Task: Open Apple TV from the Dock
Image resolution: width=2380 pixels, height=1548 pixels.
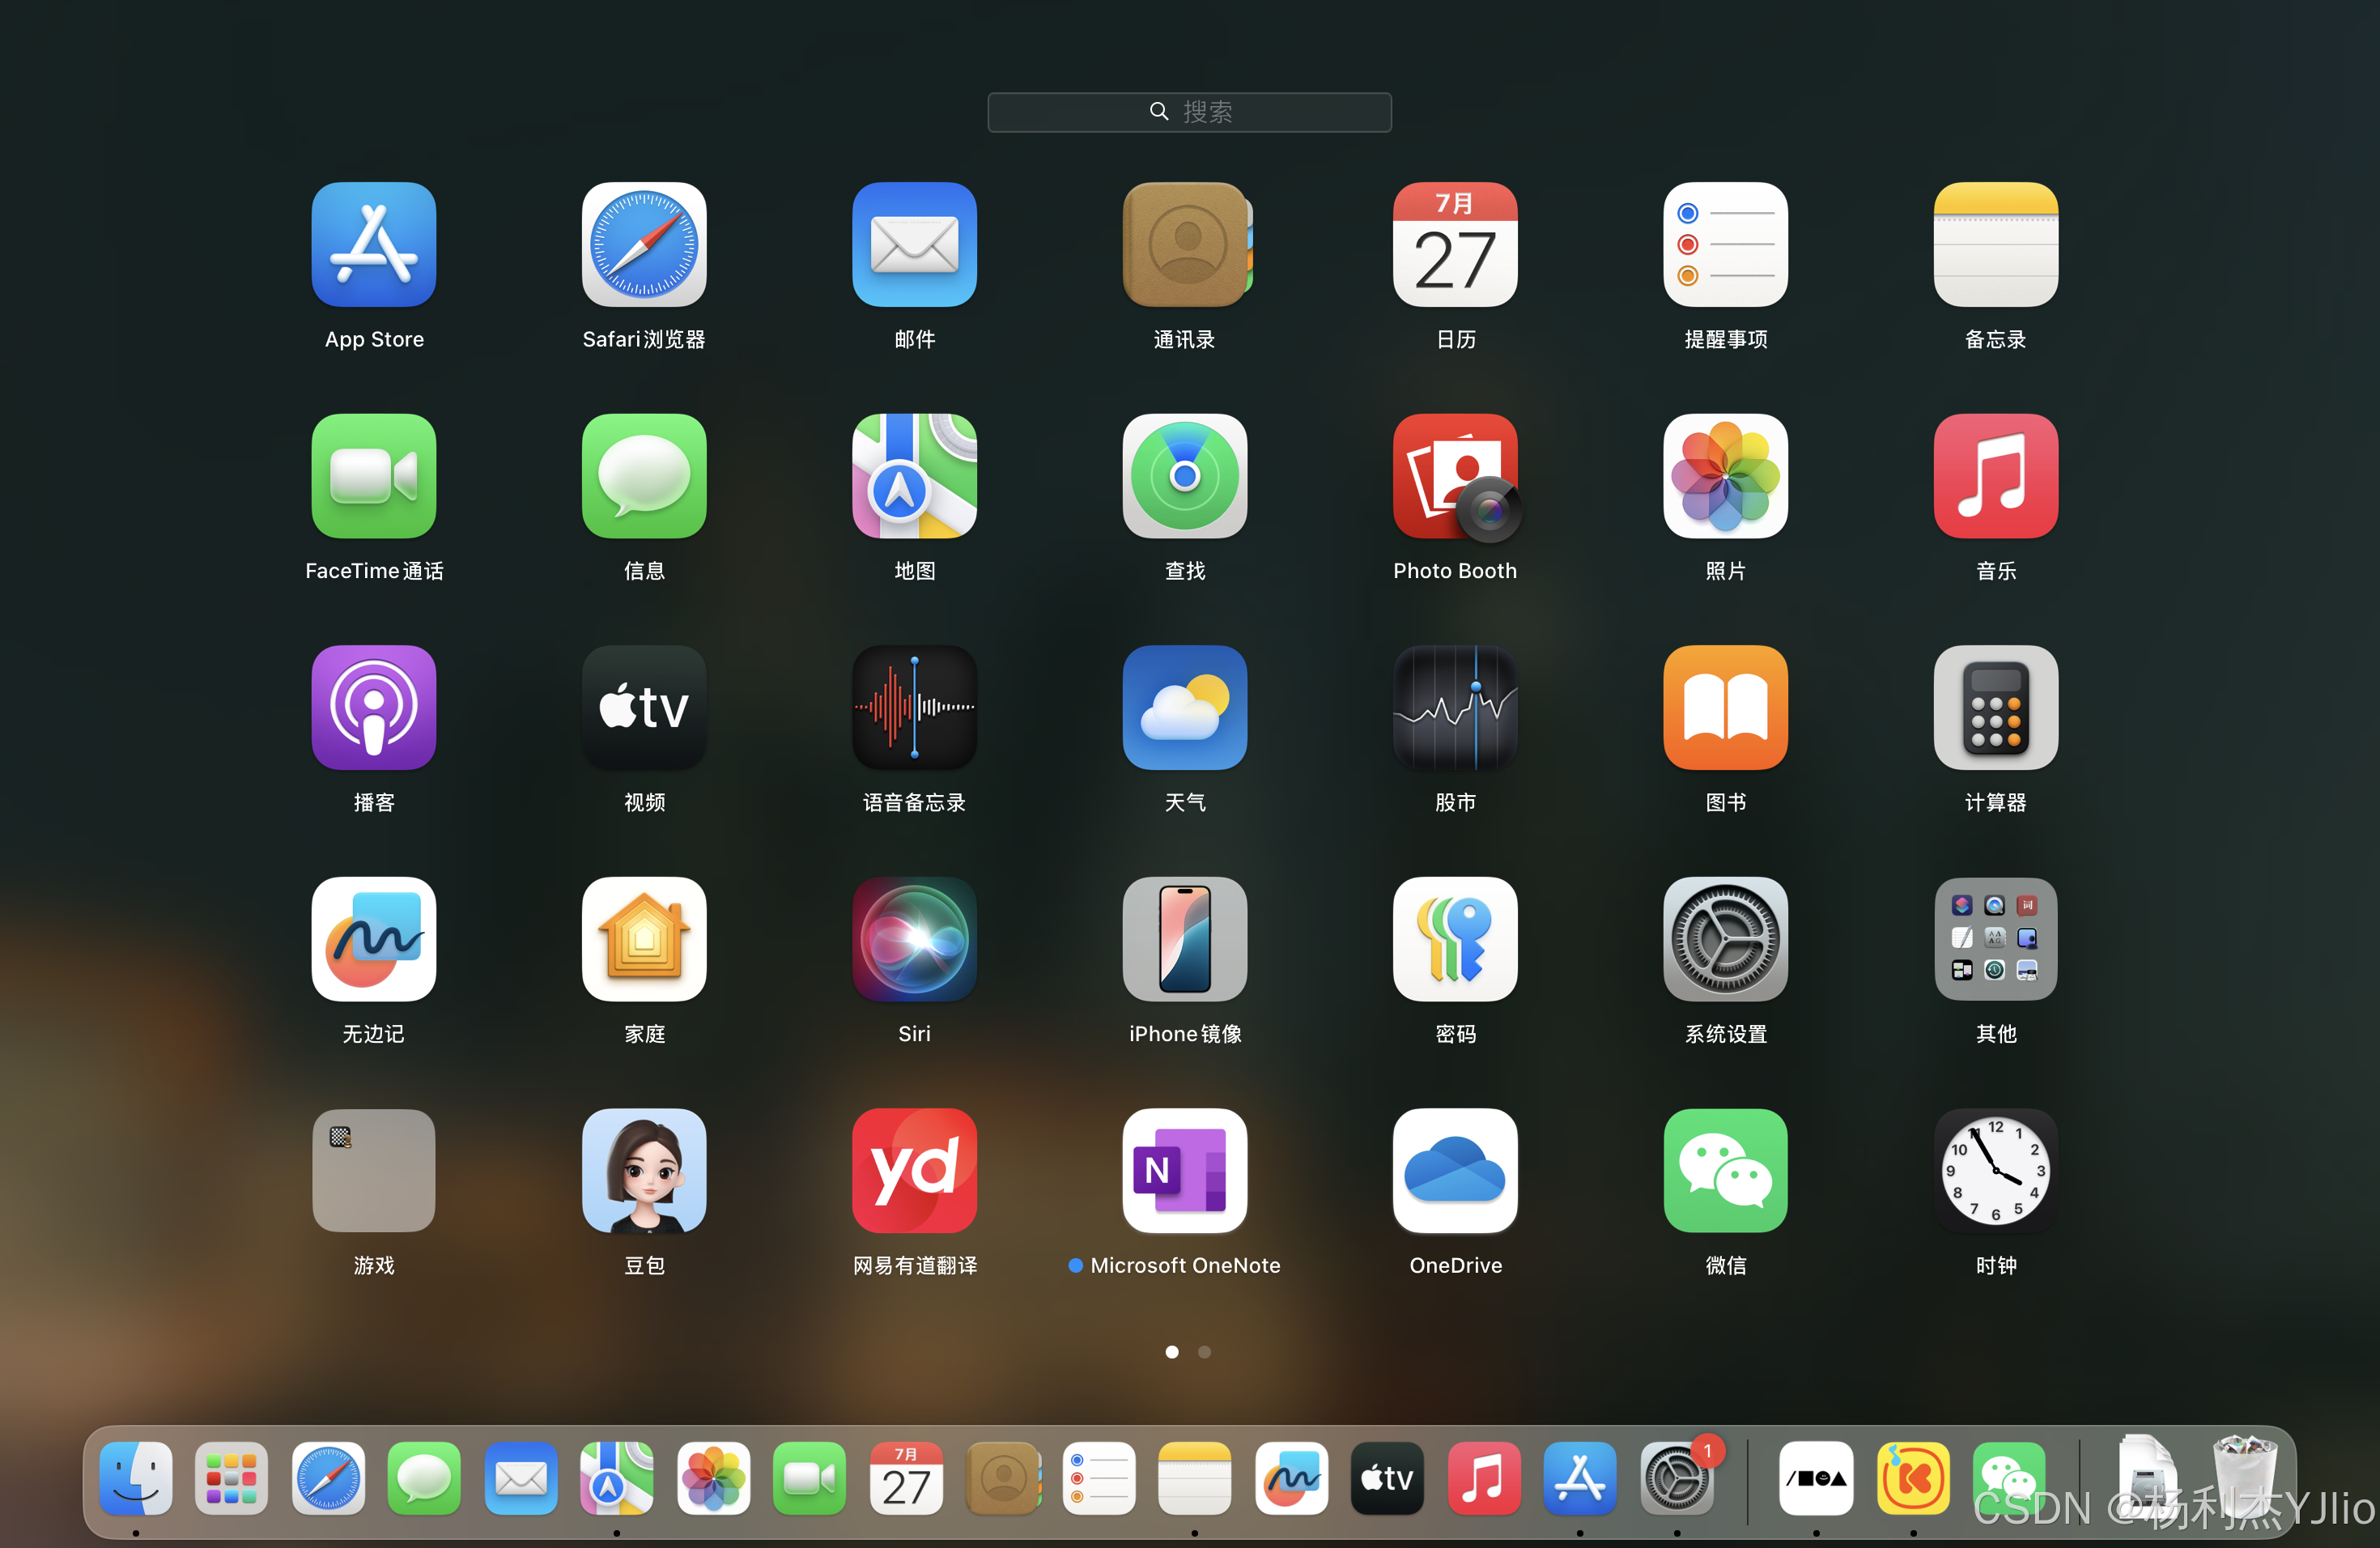Action: point(1387,1478)
